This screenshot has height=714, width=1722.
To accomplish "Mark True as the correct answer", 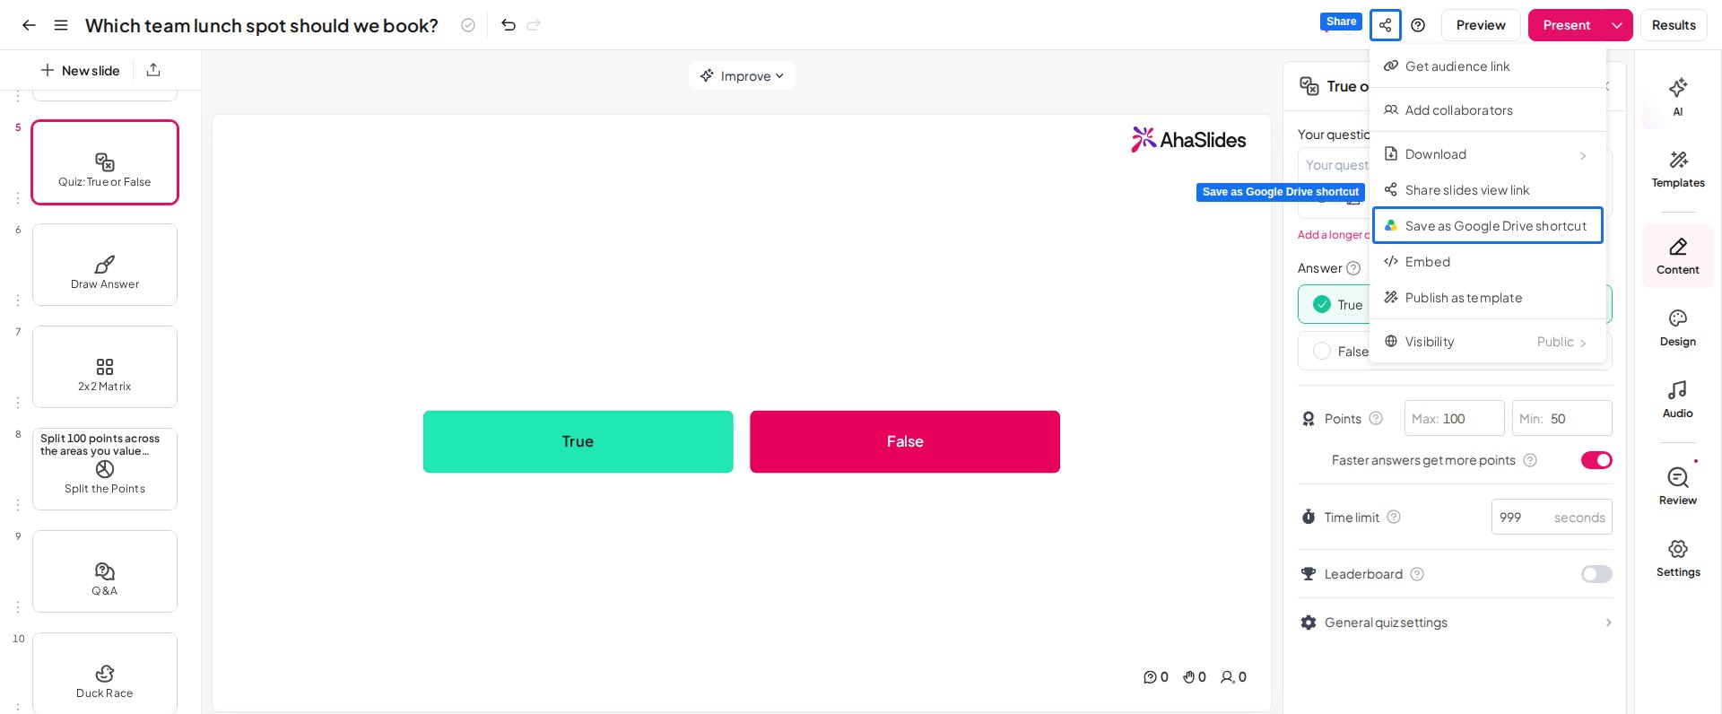I will pyautogui.click(x=1322, y=304).
